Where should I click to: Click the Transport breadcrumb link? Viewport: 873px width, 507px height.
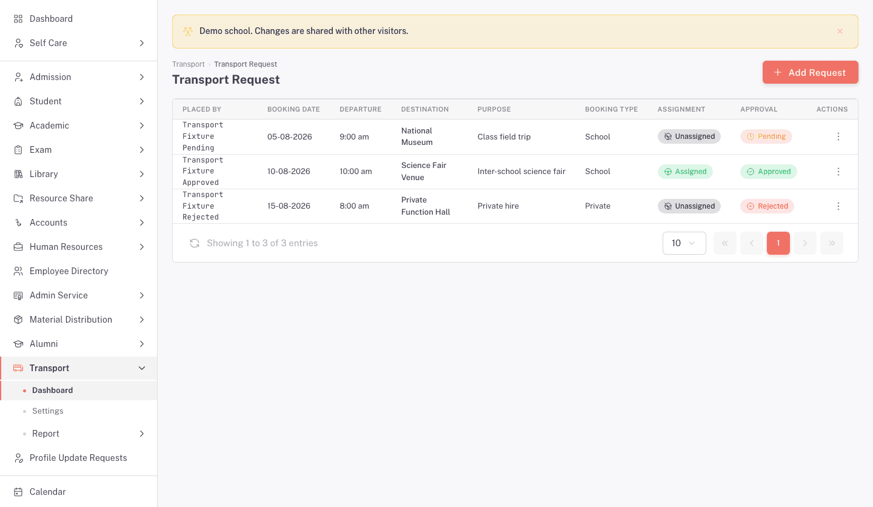coord(189,64)
